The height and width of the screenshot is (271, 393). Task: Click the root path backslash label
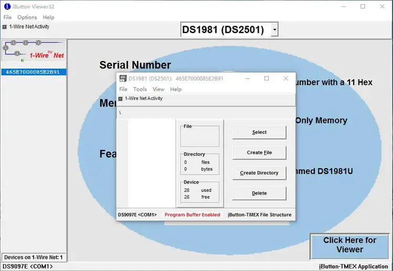click(120, 113)
